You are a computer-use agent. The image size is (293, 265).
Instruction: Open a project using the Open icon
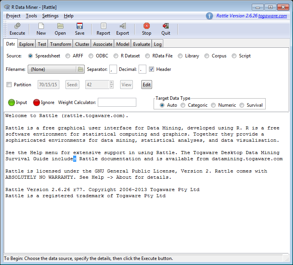pyautogui.click(x=60, y=26)
